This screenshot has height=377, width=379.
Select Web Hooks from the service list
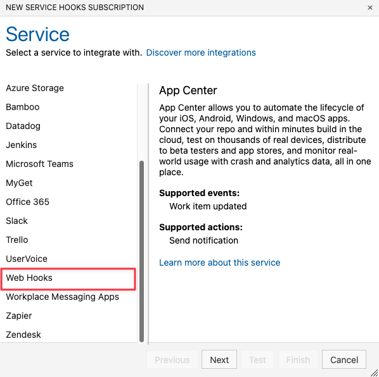(68, 278)
